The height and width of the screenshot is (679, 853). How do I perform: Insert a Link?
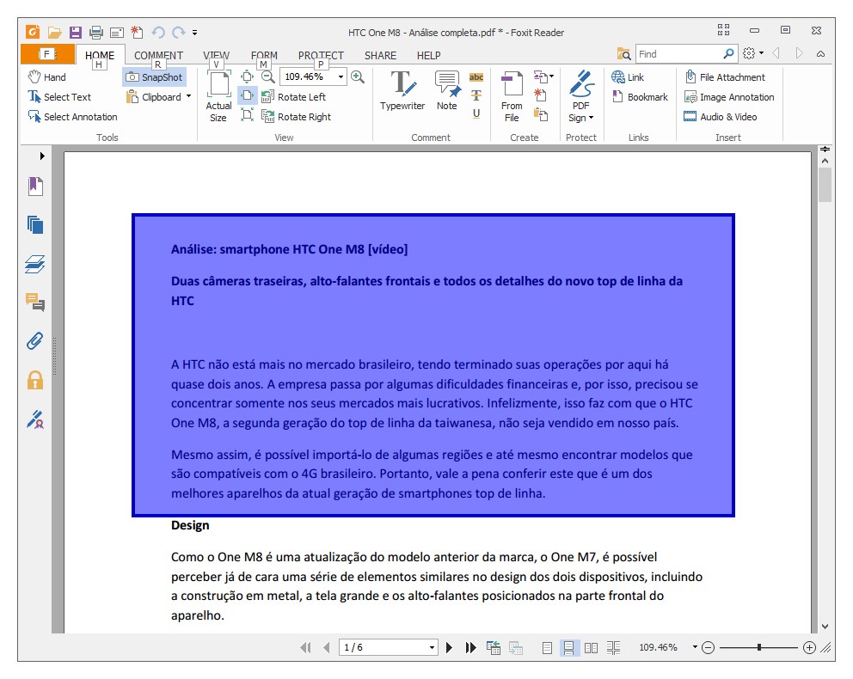pyautogui.click(x=627, y=77)
